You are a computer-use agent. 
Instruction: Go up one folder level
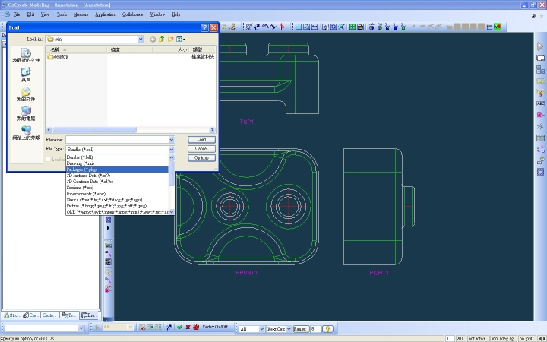coord(162,40)
